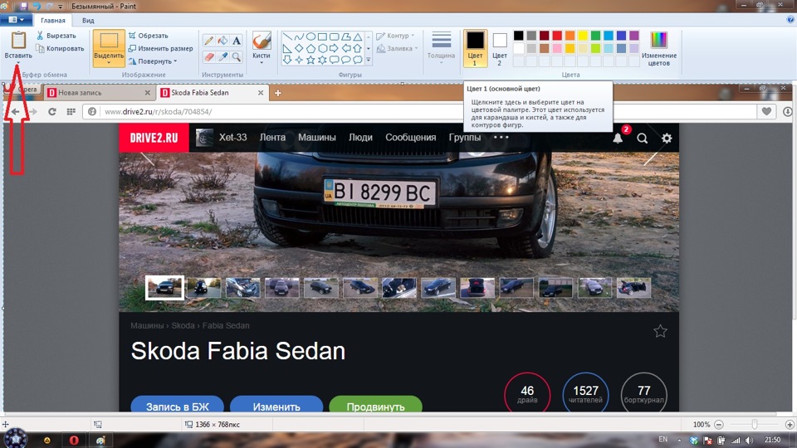This screenshot has height=448, width=797.
Task: Click the Запись в БЖ button
Action: (178, 404)
